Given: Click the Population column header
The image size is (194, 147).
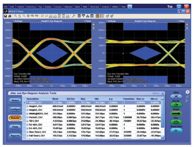Looking at the screenshot, I should (x=129, y=99).
